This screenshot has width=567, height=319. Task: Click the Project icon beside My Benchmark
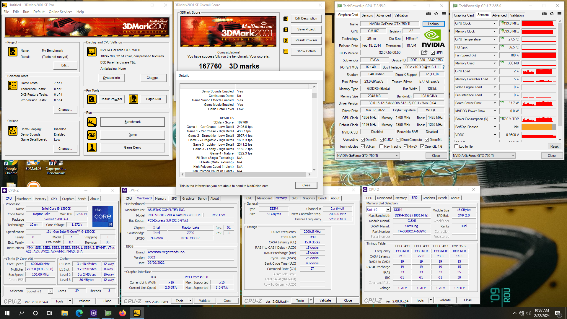[13, 52]
